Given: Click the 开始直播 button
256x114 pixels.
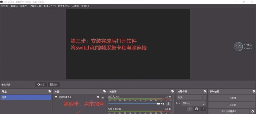Looking at the screenshot, I should click(x=231, y=98).
